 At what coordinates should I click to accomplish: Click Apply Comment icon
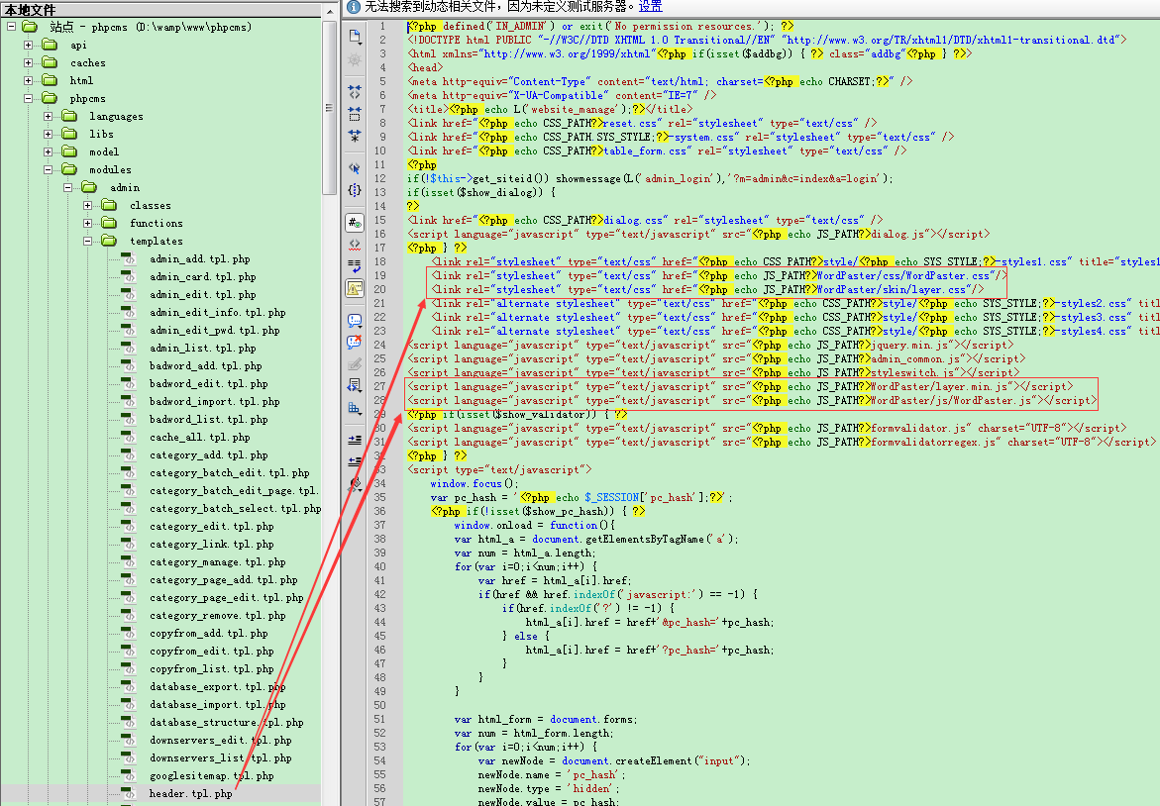coord(355,320)
